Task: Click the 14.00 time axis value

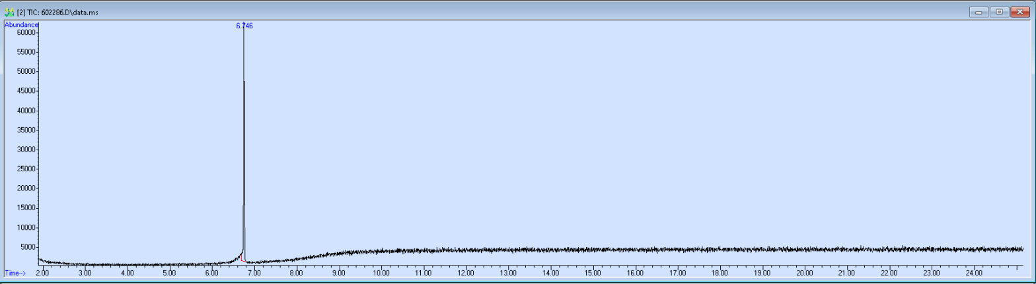Action: (550, 272)
